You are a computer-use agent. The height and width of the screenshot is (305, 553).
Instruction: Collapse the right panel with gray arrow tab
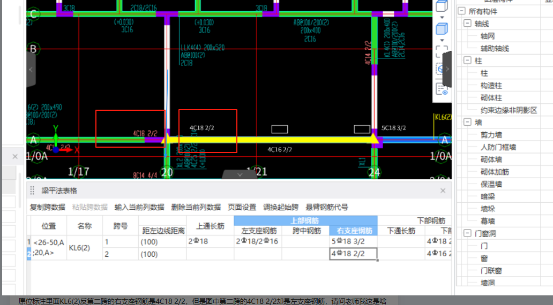point(447,69)
